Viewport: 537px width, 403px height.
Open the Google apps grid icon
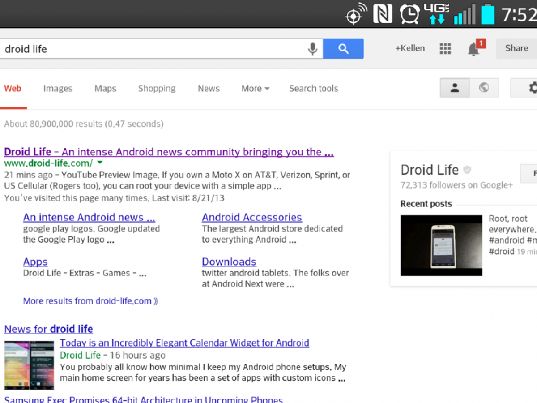coord(445,49)
